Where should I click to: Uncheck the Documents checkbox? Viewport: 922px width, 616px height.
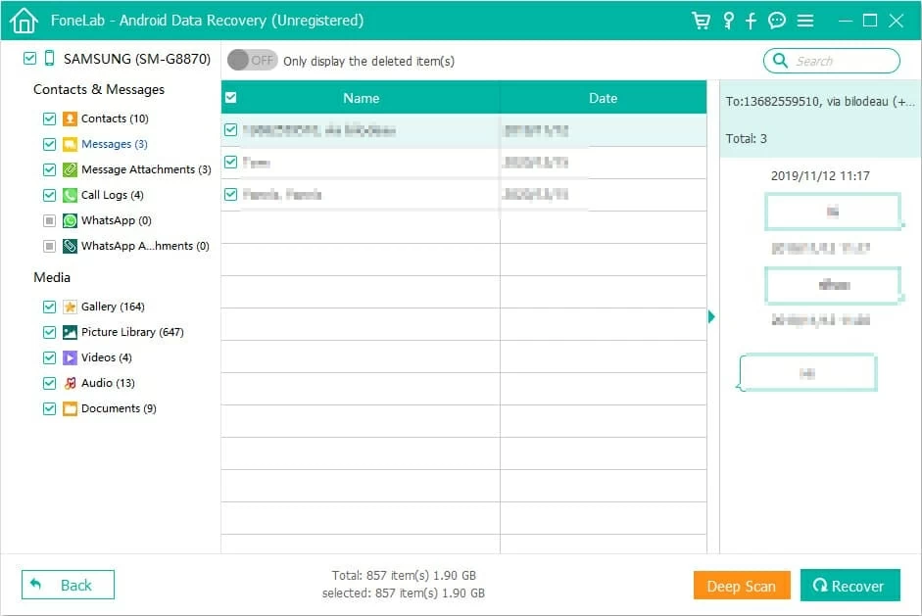point(49,408)
